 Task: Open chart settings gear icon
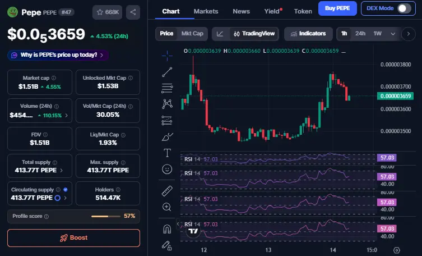[397, 250]
